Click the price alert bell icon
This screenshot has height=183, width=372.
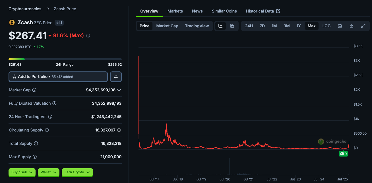[116, 77]
